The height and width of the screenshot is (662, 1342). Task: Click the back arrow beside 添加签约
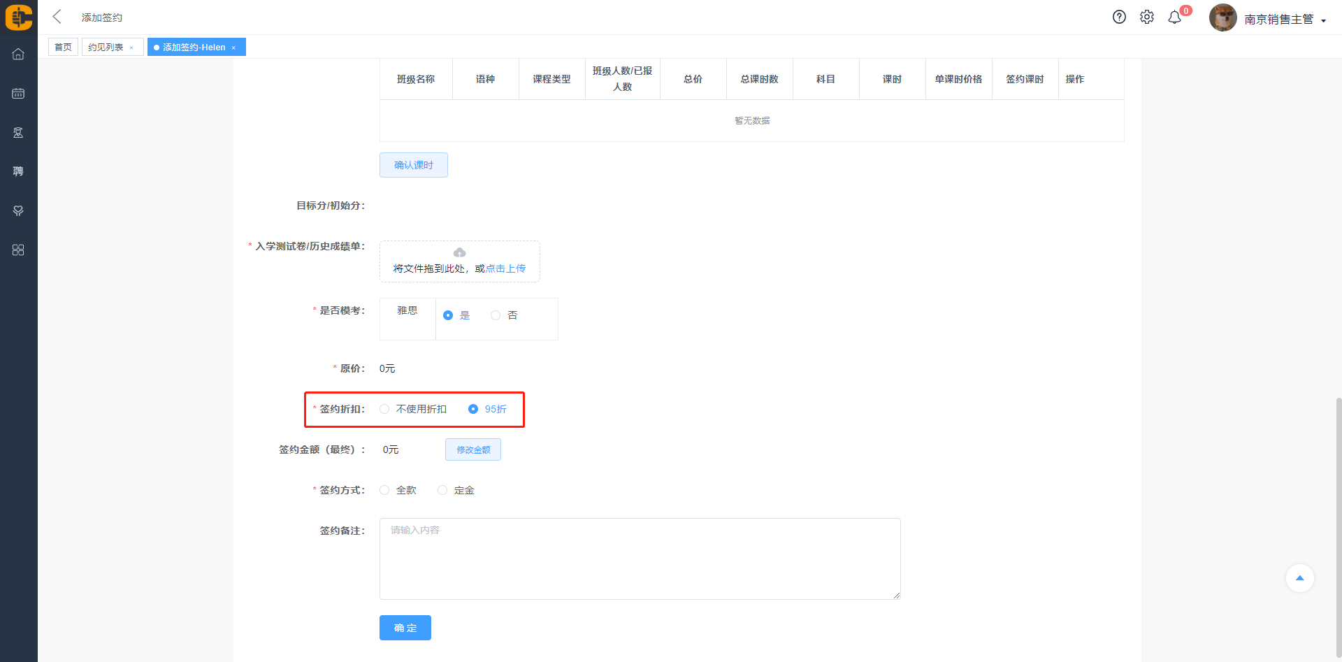pos(57,17)
